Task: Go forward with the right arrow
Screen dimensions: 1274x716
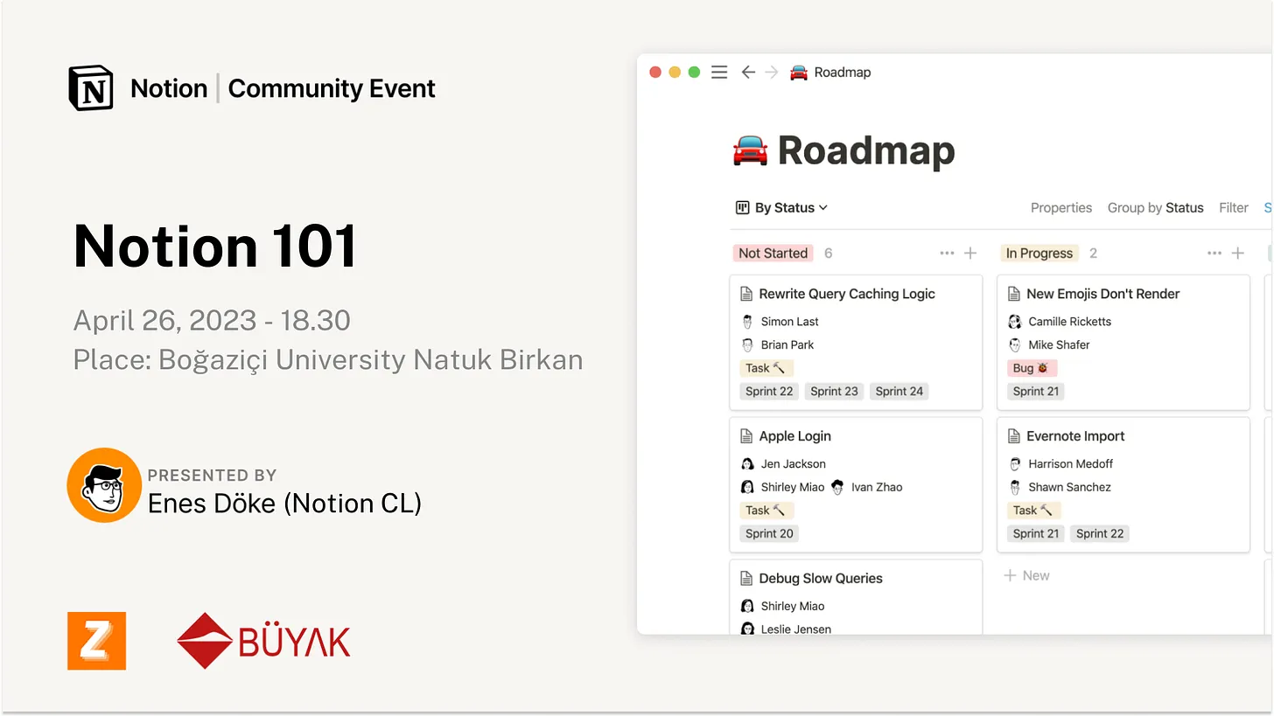Action: pos(771,73)
